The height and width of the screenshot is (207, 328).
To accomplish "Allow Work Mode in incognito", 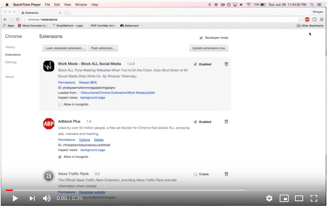I will [x=60, y=104].
